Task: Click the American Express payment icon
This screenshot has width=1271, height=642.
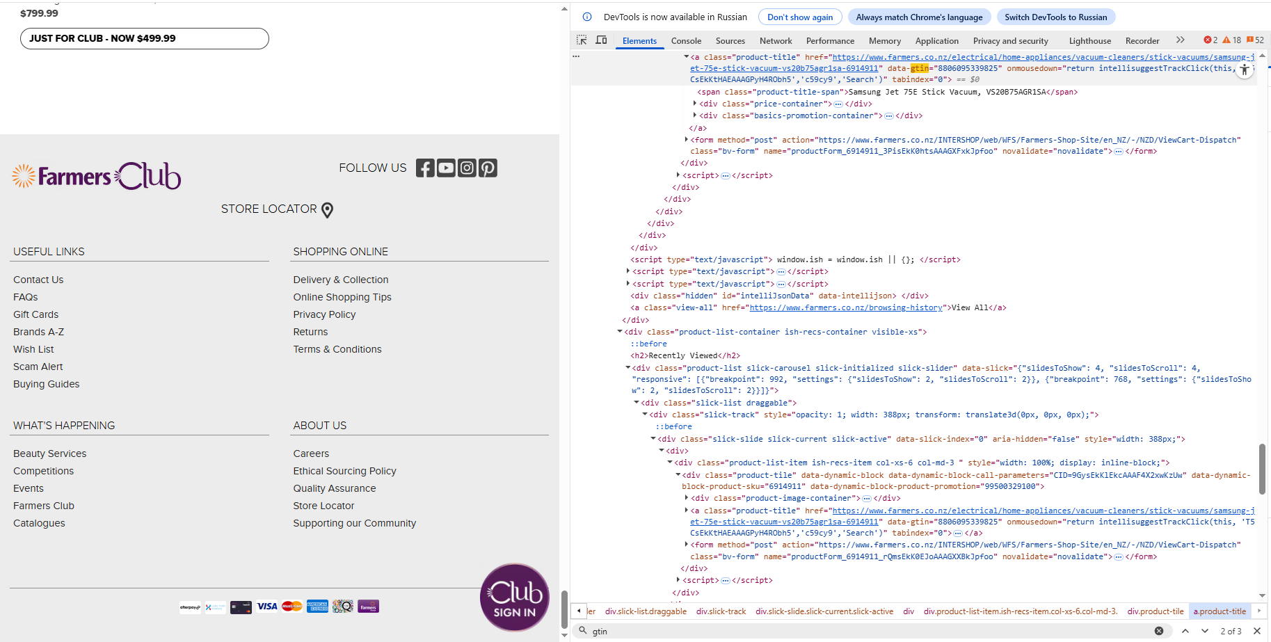Action: pos(318,607)
